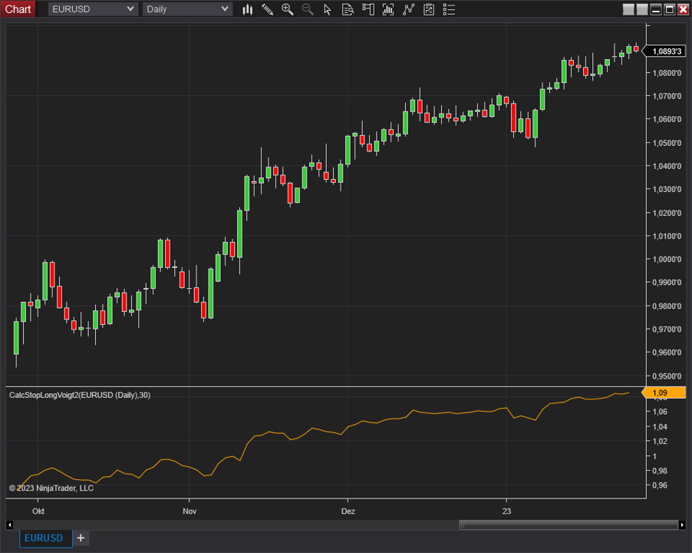Image resolution: width=692 pixels, height=553 pixels.
Task: Select the EURUSD tab
Action: (x=44, y=538)
